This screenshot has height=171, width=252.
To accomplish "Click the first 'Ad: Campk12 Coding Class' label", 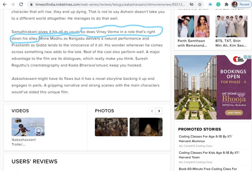I will [x=195, y=146].
